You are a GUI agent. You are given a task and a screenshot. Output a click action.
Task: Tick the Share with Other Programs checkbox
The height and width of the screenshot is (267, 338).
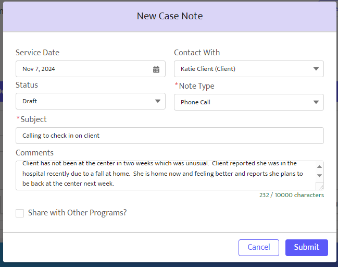pos(20,213)
